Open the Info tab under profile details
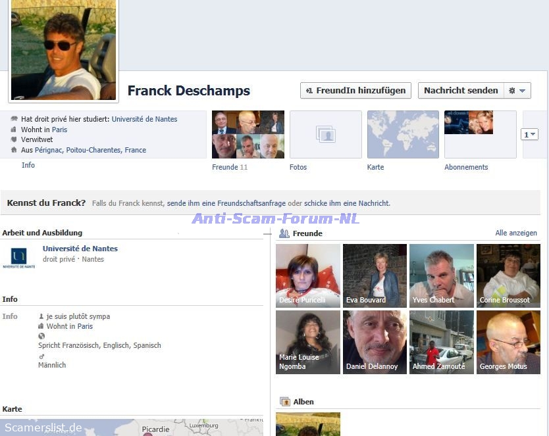Image resolution: width=549 pixels, height=436 pixels. pos(28,165)
